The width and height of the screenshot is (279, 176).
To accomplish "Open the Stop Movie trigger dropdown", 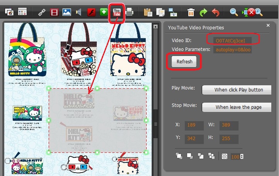I will pyautogui.click(x=237, y=107).
